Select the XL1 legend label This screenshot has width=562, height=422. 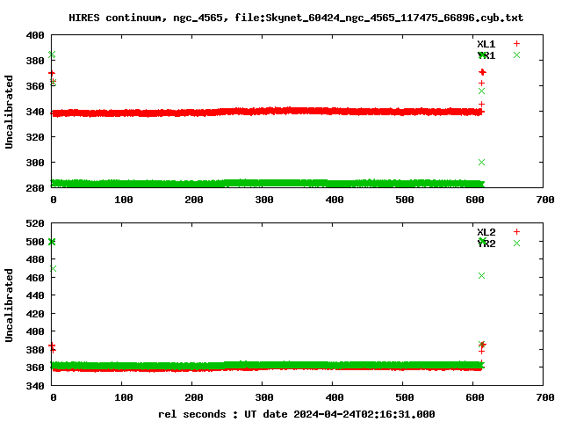tap(486, 44)
